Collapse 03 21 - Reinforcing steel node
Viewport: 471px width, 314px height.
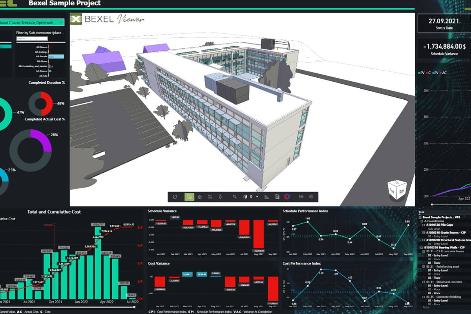[x=424, y=267]
